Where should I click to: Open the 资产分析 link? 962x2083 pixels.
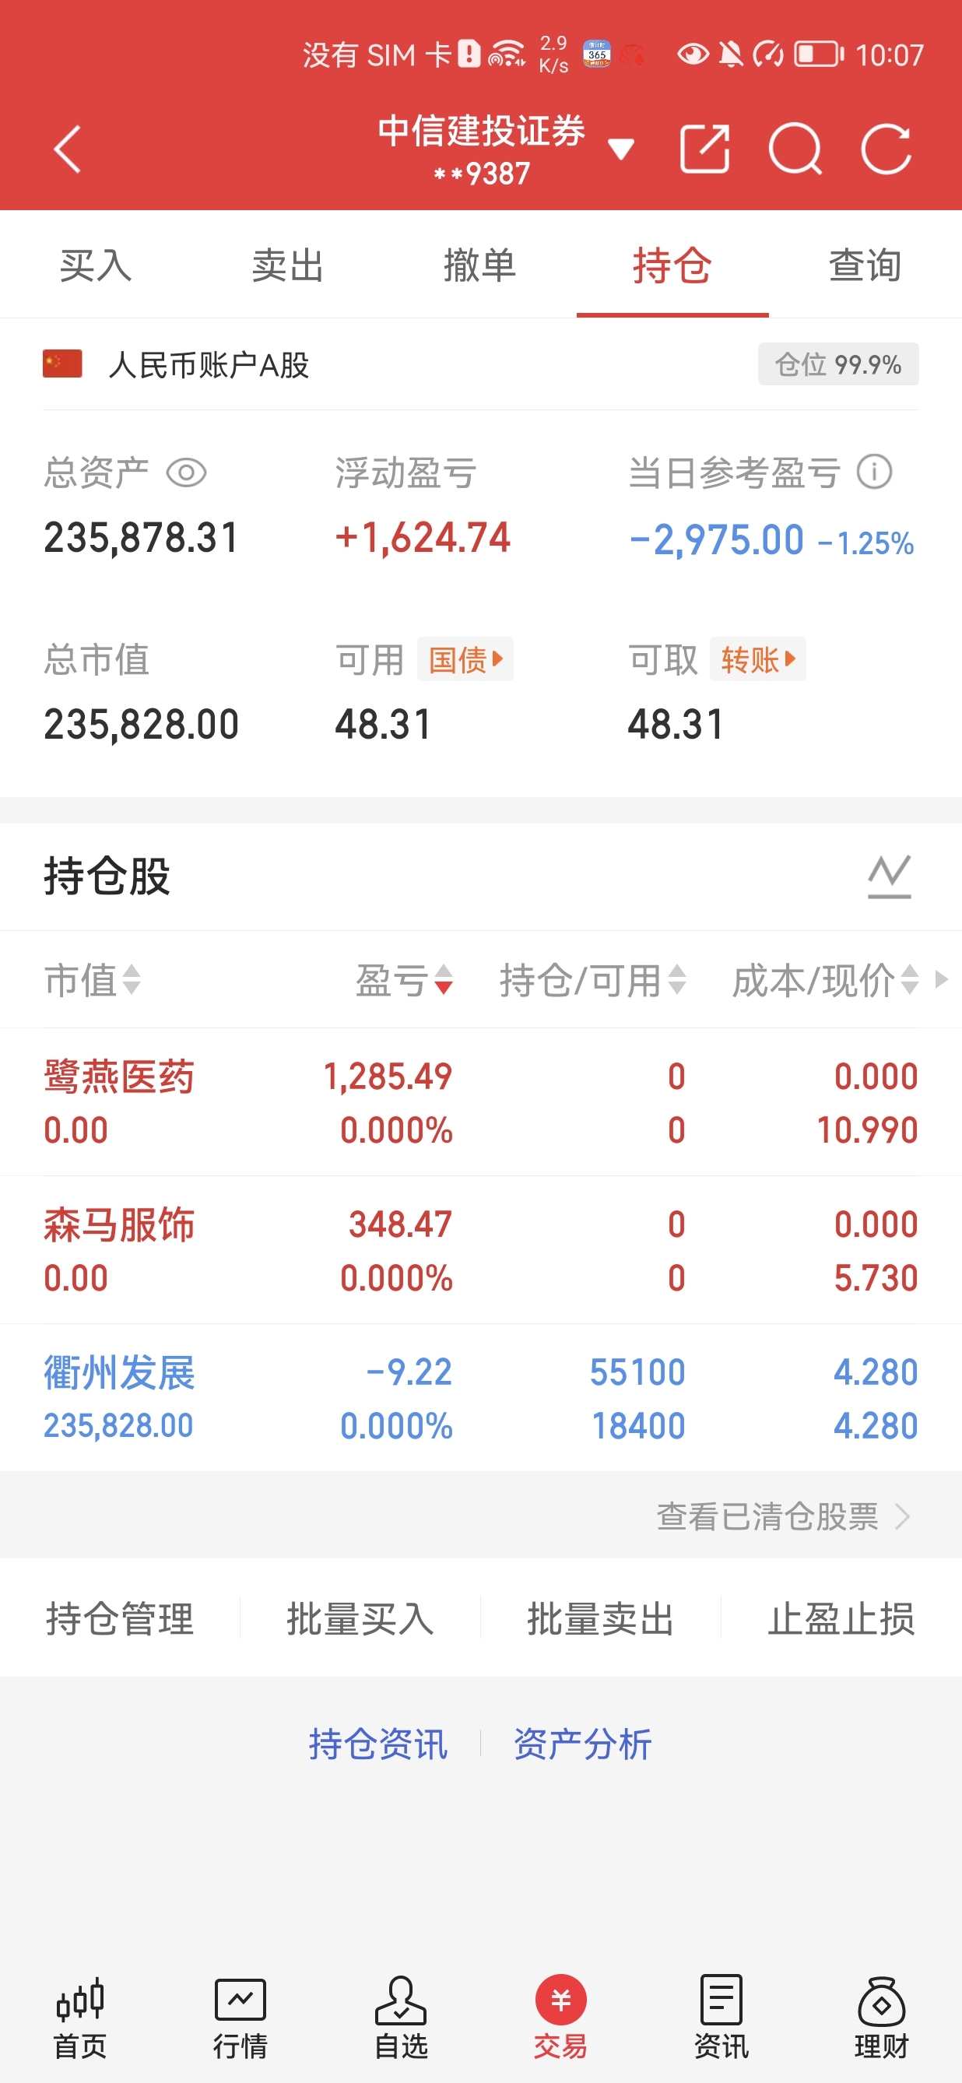click(583, 1744)
